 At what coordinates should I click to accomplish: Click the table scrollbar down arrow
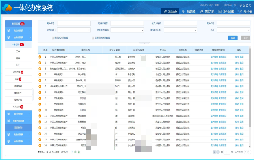[x=250, y=147]
